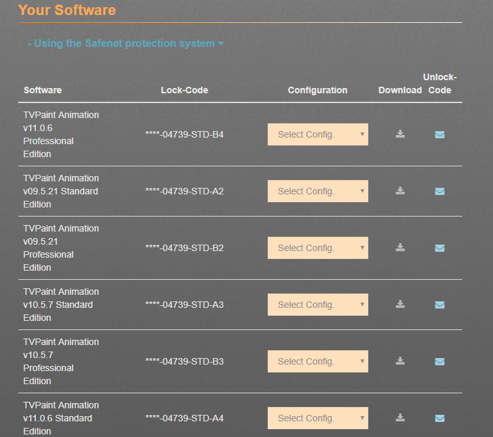
Task: Click TVPaint Animation v10.5.7 Standard Edition name
Action: pyautogui.click(x=61, y=305)
